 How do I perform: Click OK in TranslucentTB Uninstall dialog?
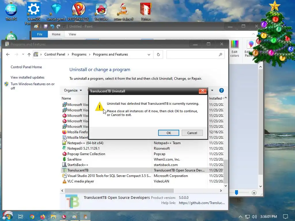[169, 133]
